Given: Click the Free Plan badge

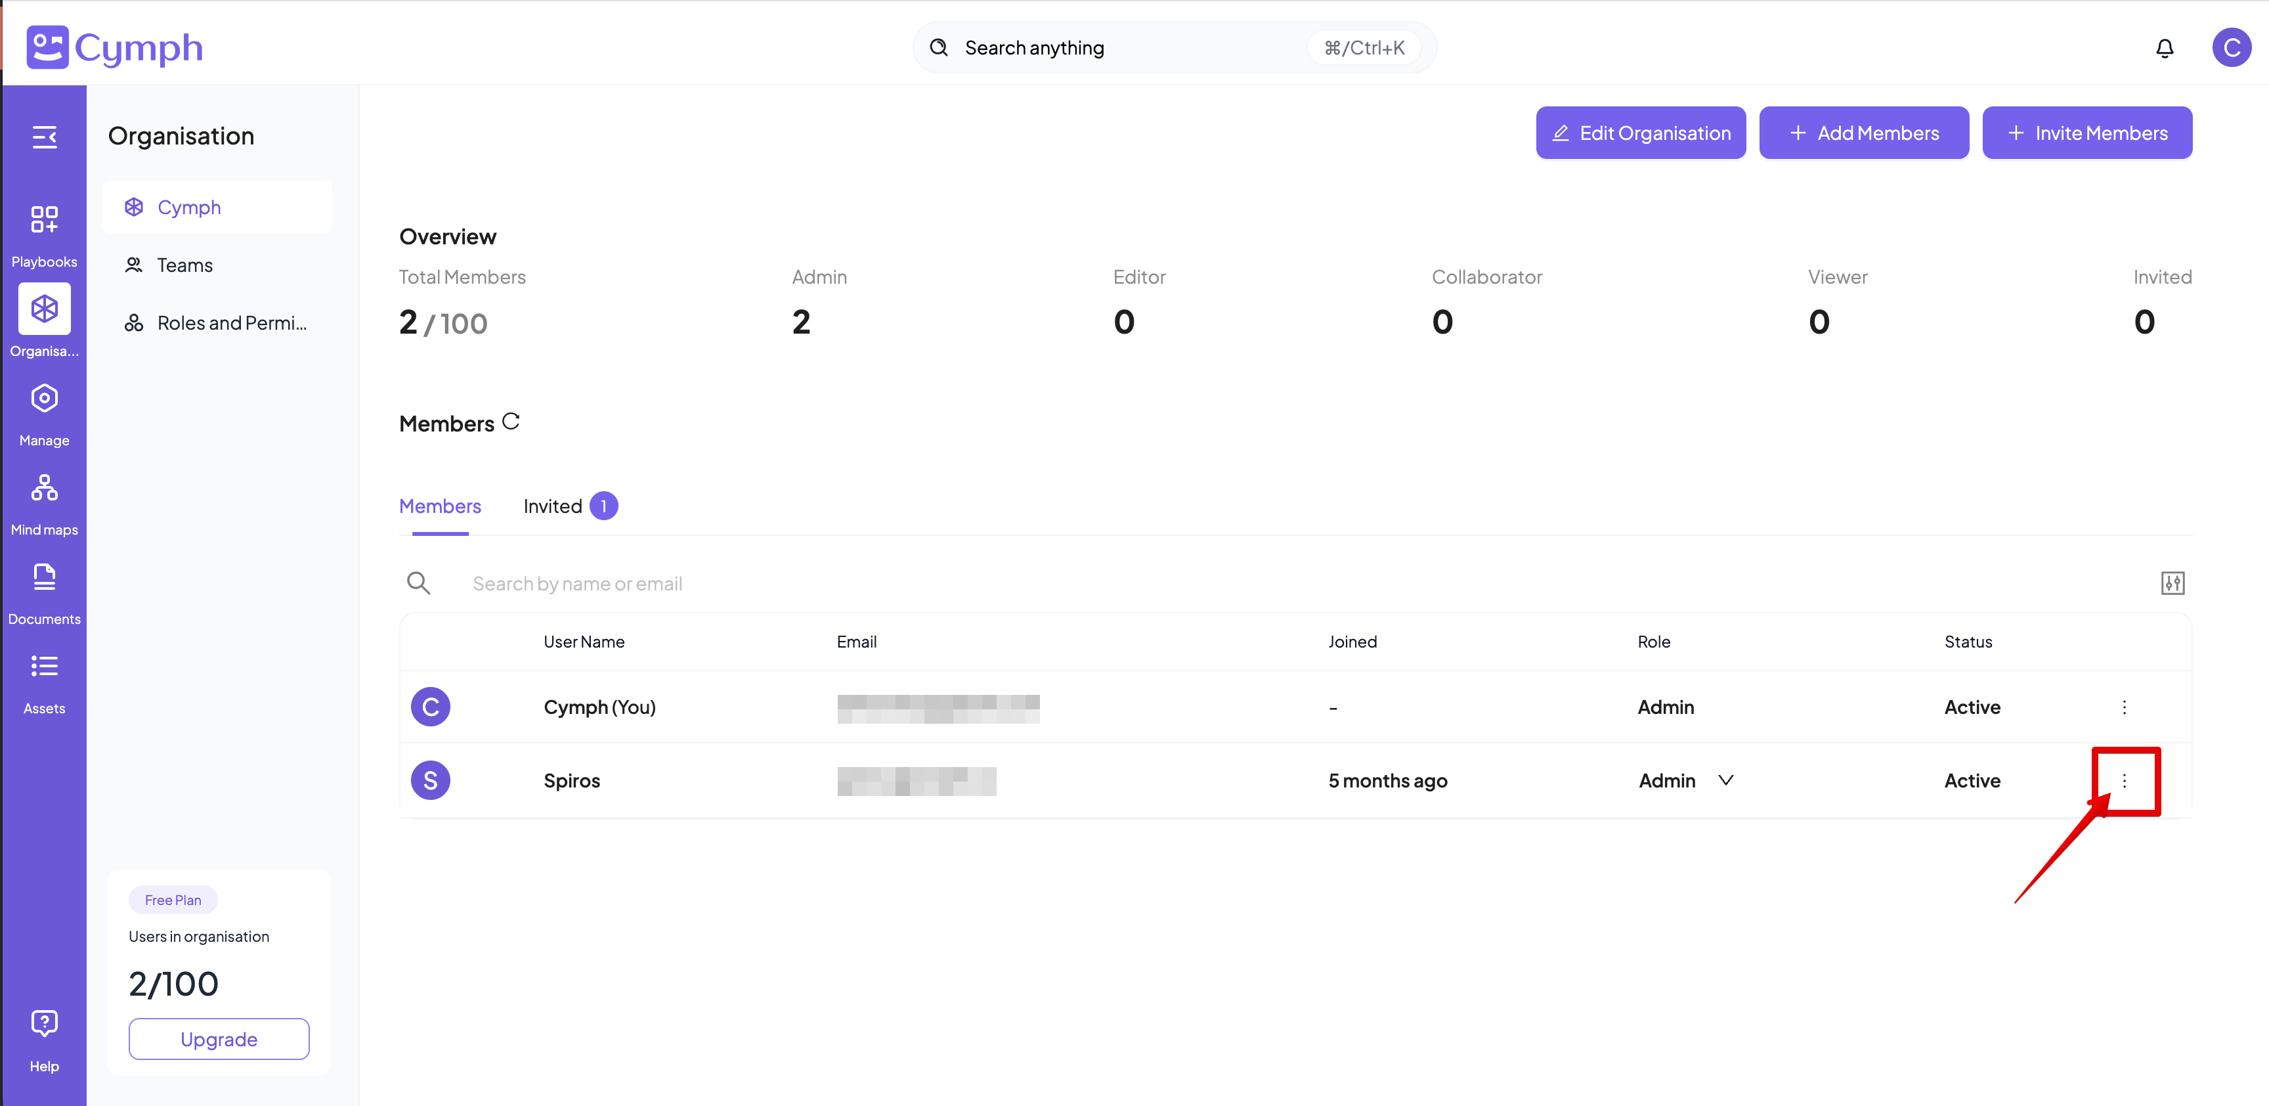Looking at the screenshot, I should click(173, 899).
